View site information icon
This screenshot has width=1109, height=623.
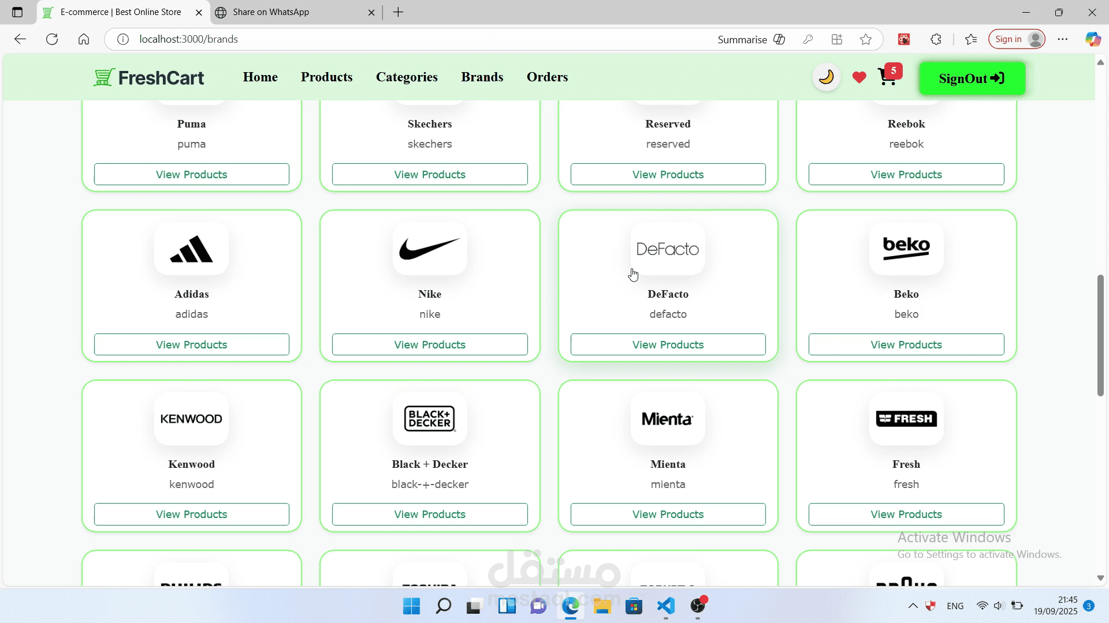[123, 39]
